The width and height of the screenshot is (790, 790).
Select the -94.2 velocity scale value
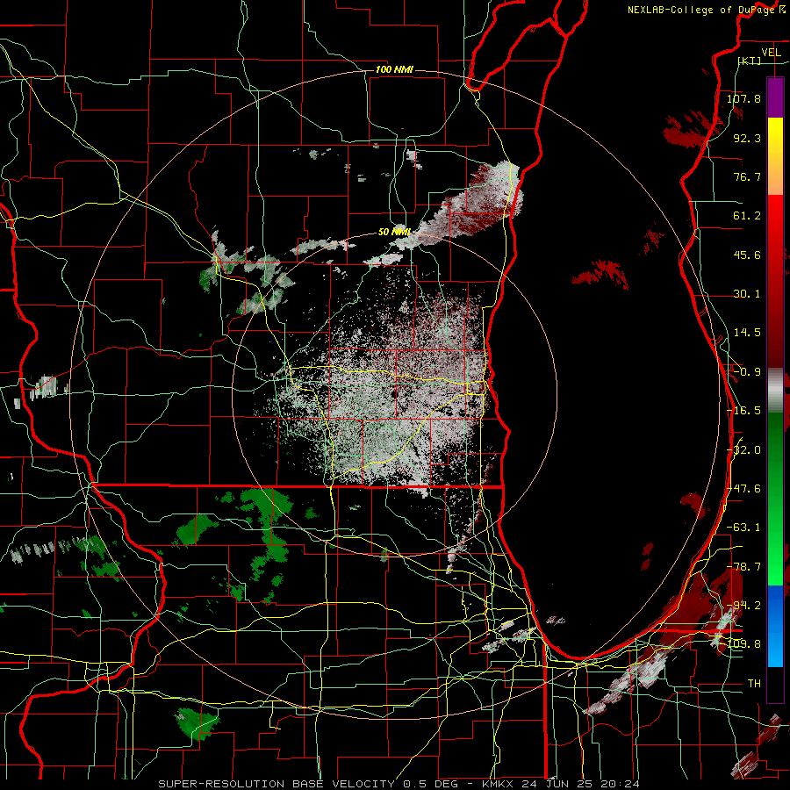[x=743, y=606]
